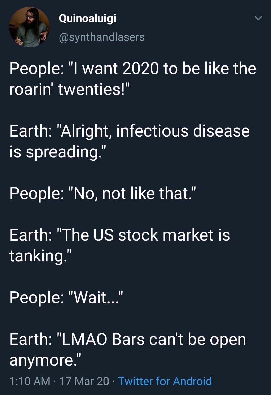Click the word "twenties" in the tweet
The image size is (271, 395).
89,89
